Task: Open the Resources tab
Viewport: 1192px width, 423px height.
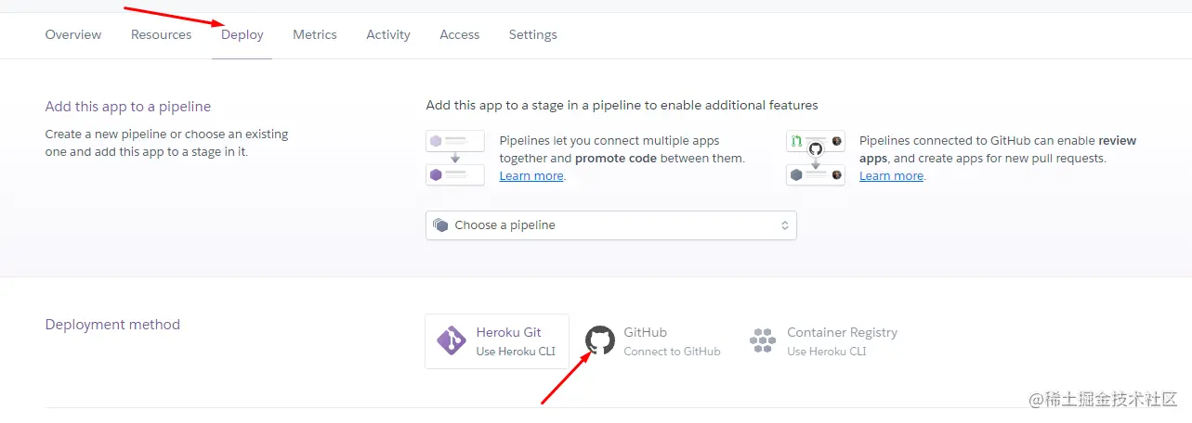Action: (x=161, y=34)
